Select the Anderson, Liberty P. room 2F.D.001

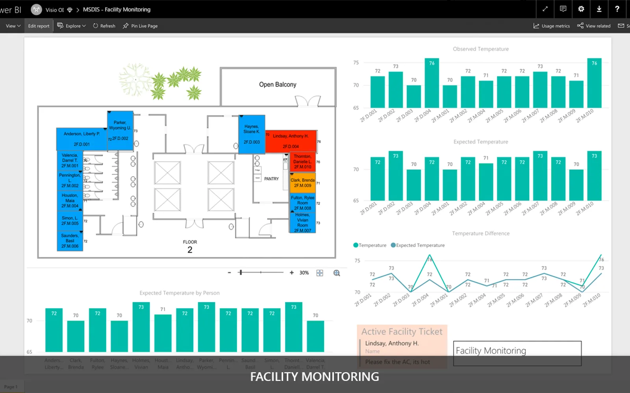point(82,139)
